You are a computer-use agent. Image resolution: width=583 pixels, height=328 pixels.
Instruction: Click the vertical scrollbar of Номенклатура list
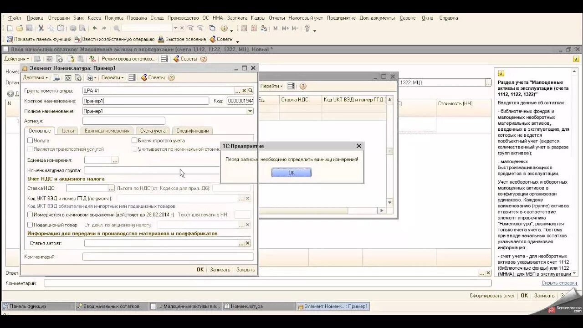point(389,150)
